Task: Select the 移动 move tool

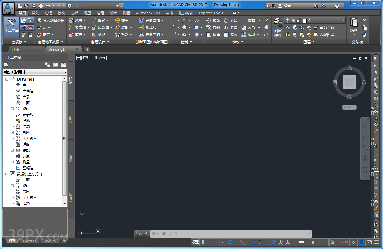Action: click(x=213, y=20)
